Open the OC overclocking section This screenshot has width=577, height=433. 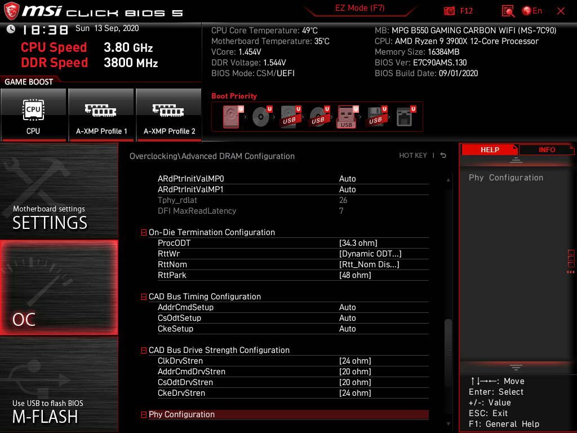(59, 288)
